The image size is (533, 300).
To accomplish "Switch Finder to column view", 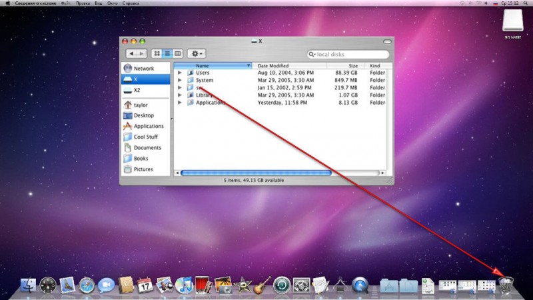I will click(x=177, y=53).
